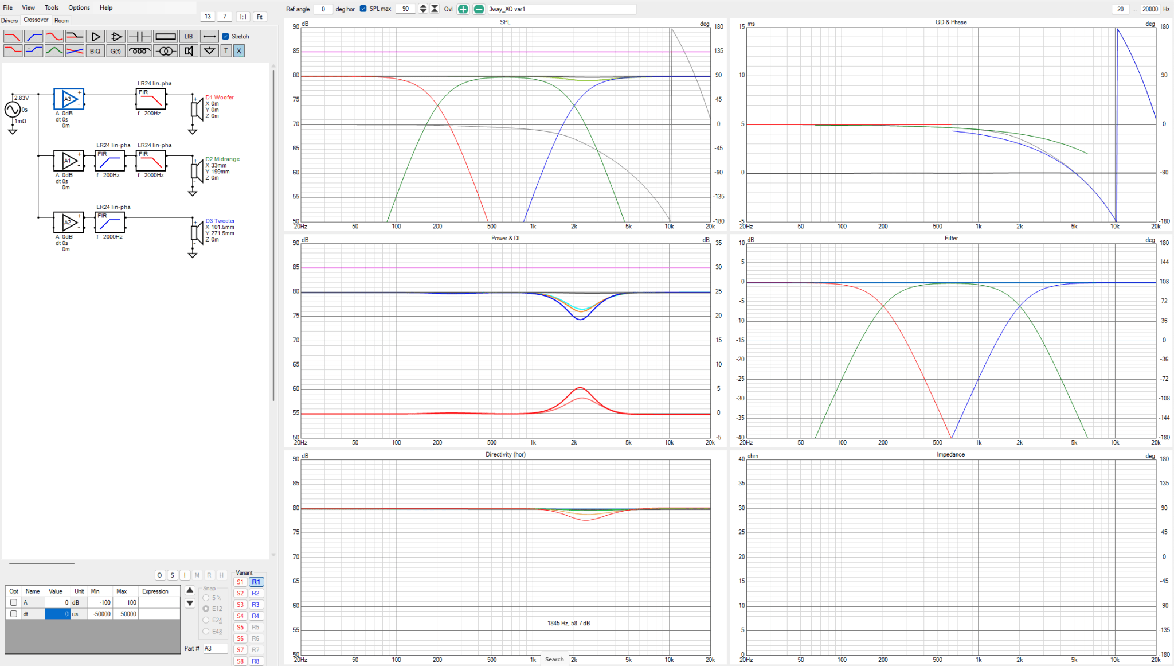Click the Search label below Directivity chart
Image resolution: width=1174 pixels, height=666 pixels.
pos(554,660)
